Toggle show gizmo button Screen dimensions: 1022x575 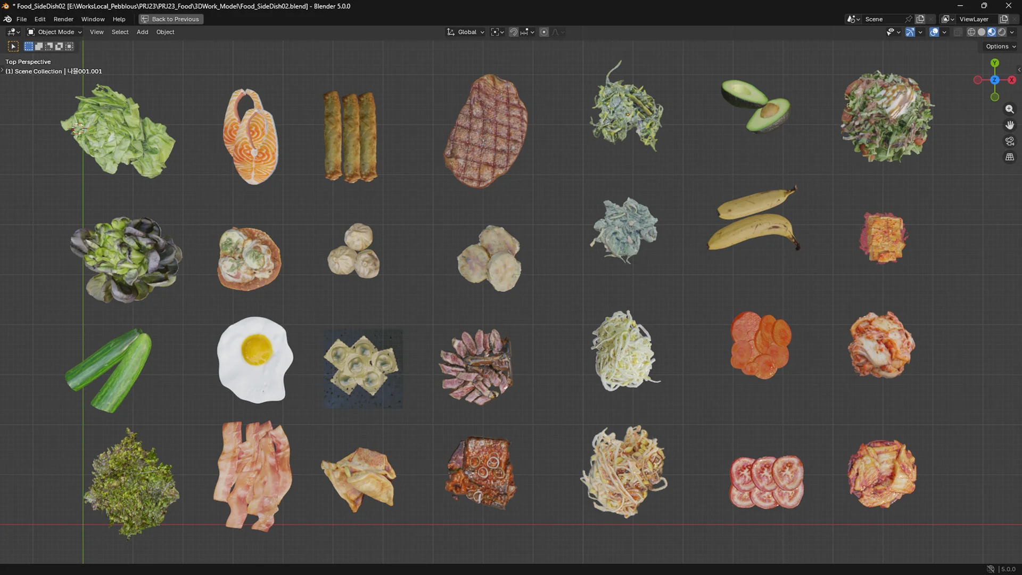click(x=910, y=32)
